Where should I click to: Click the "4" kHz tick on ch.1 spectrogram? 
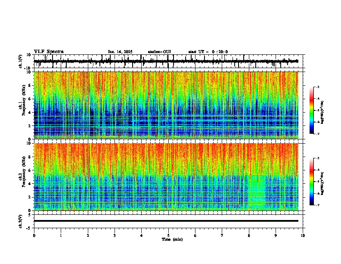tap(30, 113)
